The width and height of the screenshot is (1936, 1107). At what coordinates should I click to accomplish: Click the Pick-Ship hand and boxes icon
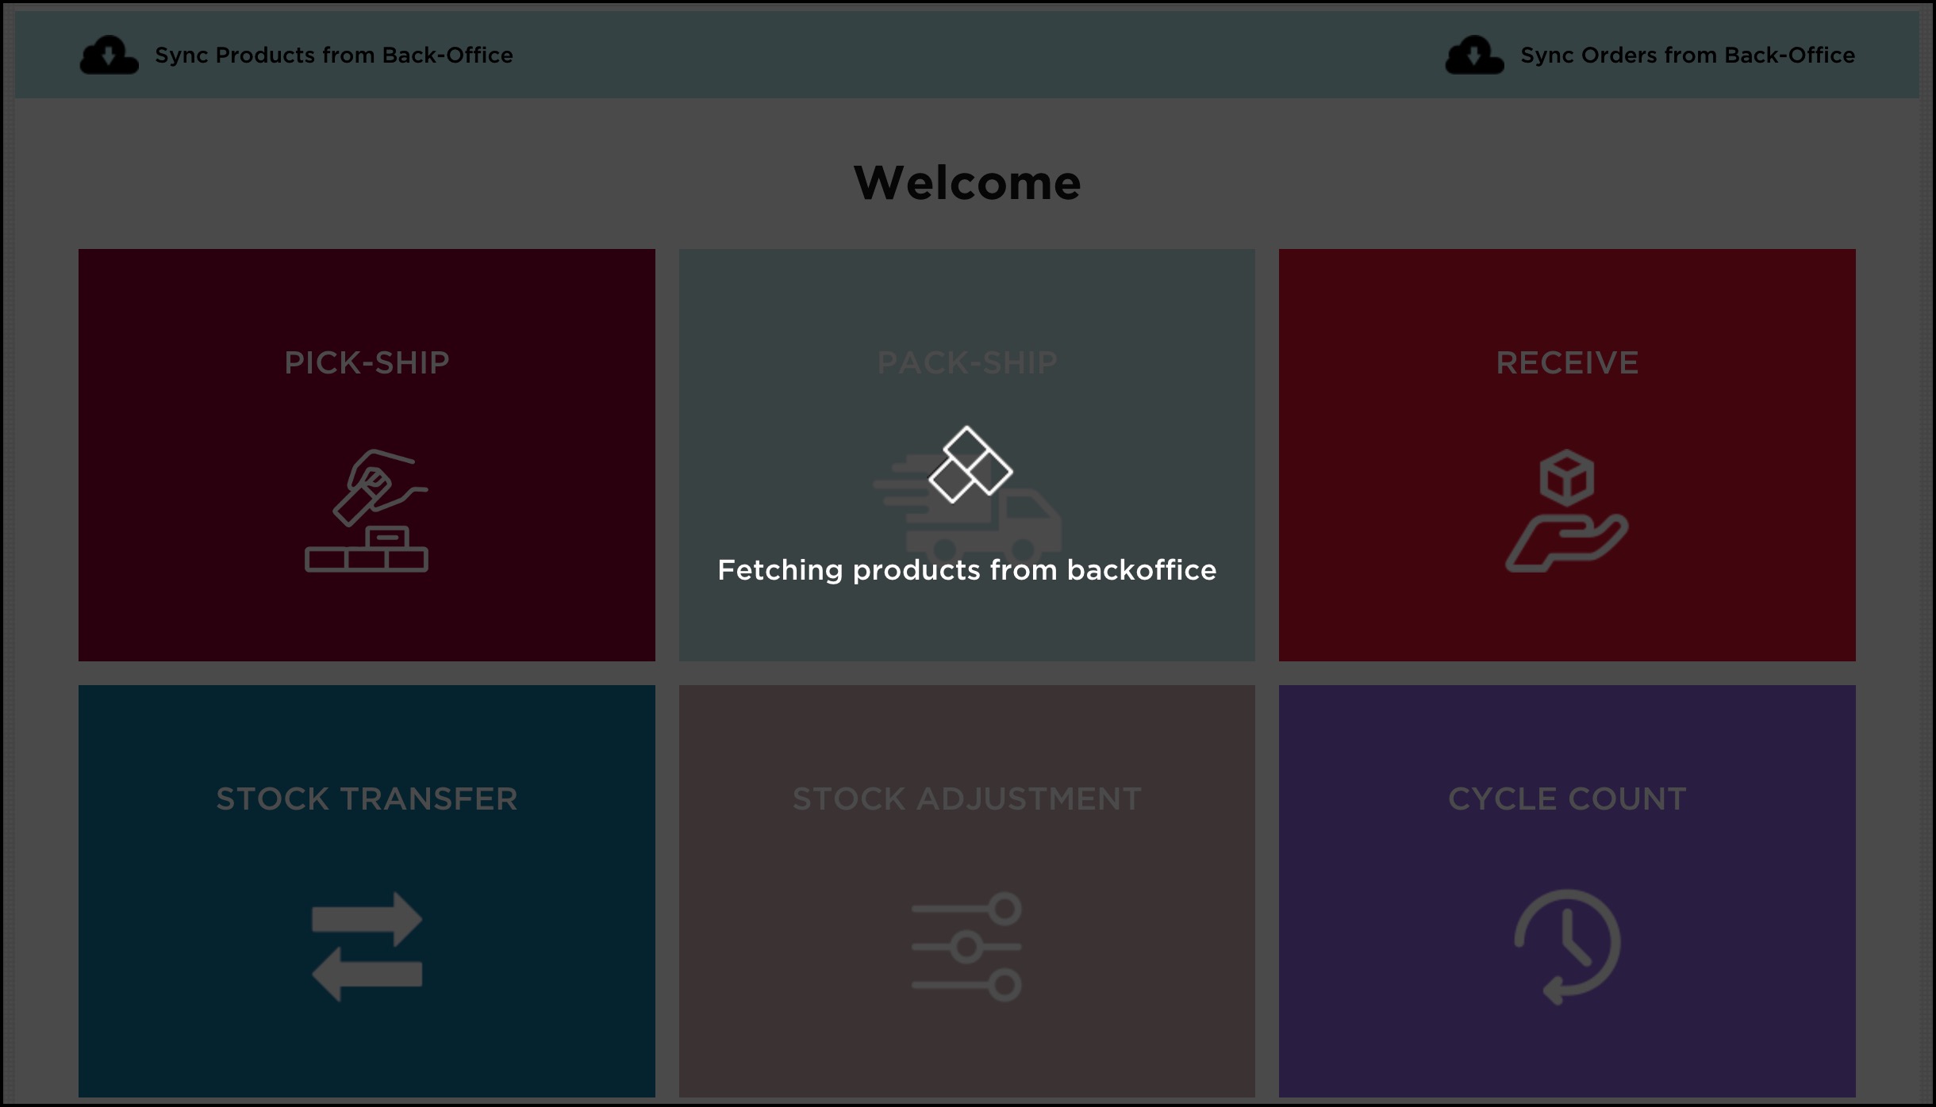click(x=367, y=511)
